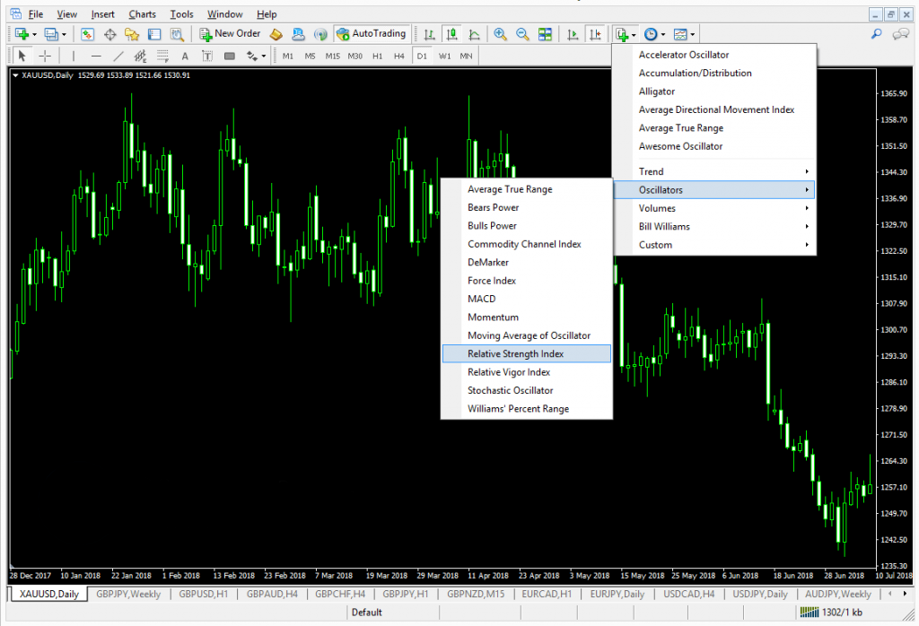Select the cursor arrow tool
This screenshot has width=919, height=626.
22,57
